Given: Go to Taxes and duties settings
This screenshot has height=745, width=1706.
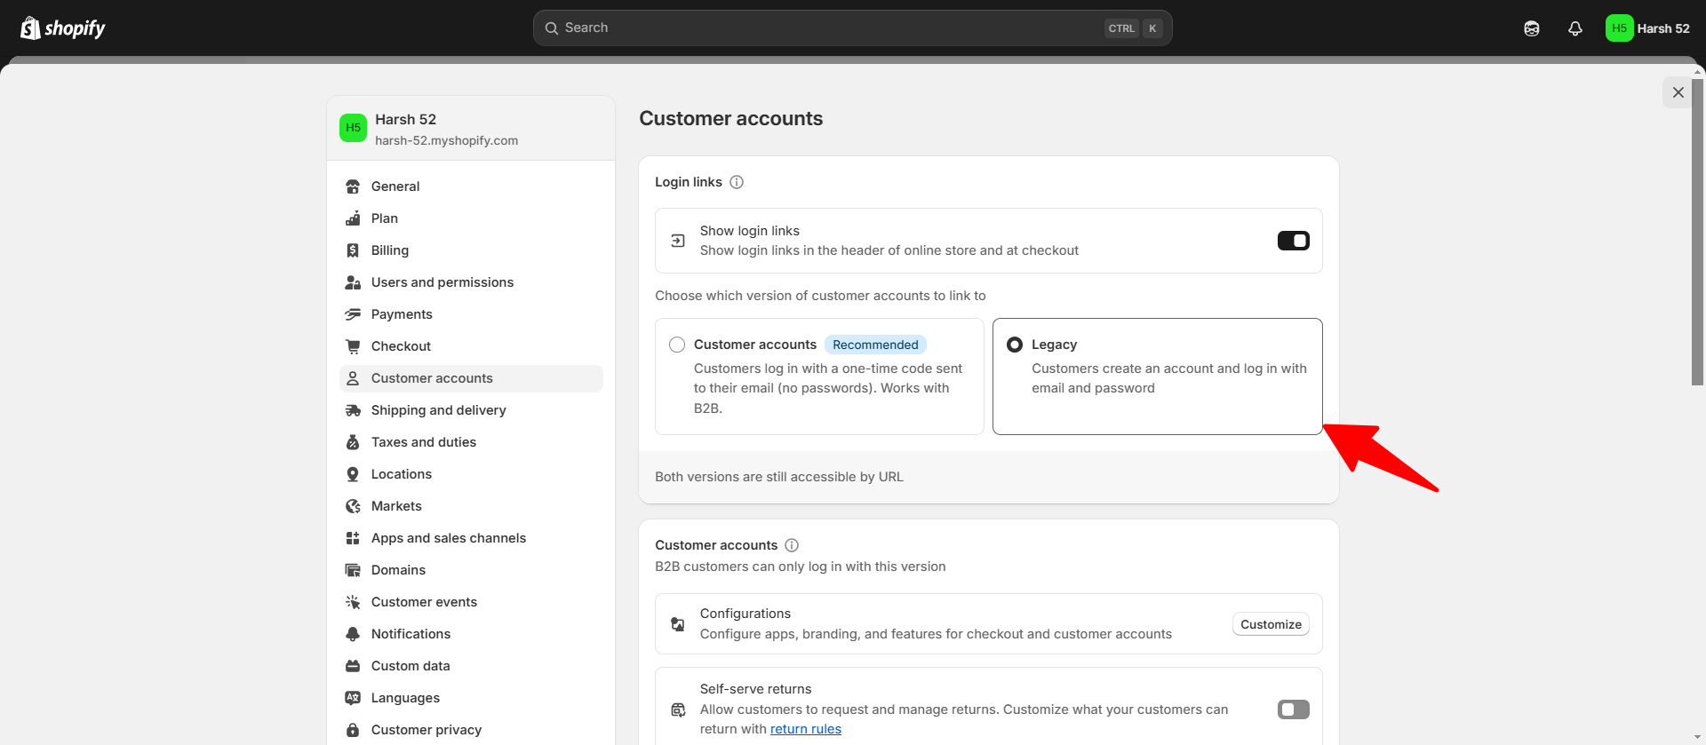Looking at the screenshot, I should [x=423, y=442].
